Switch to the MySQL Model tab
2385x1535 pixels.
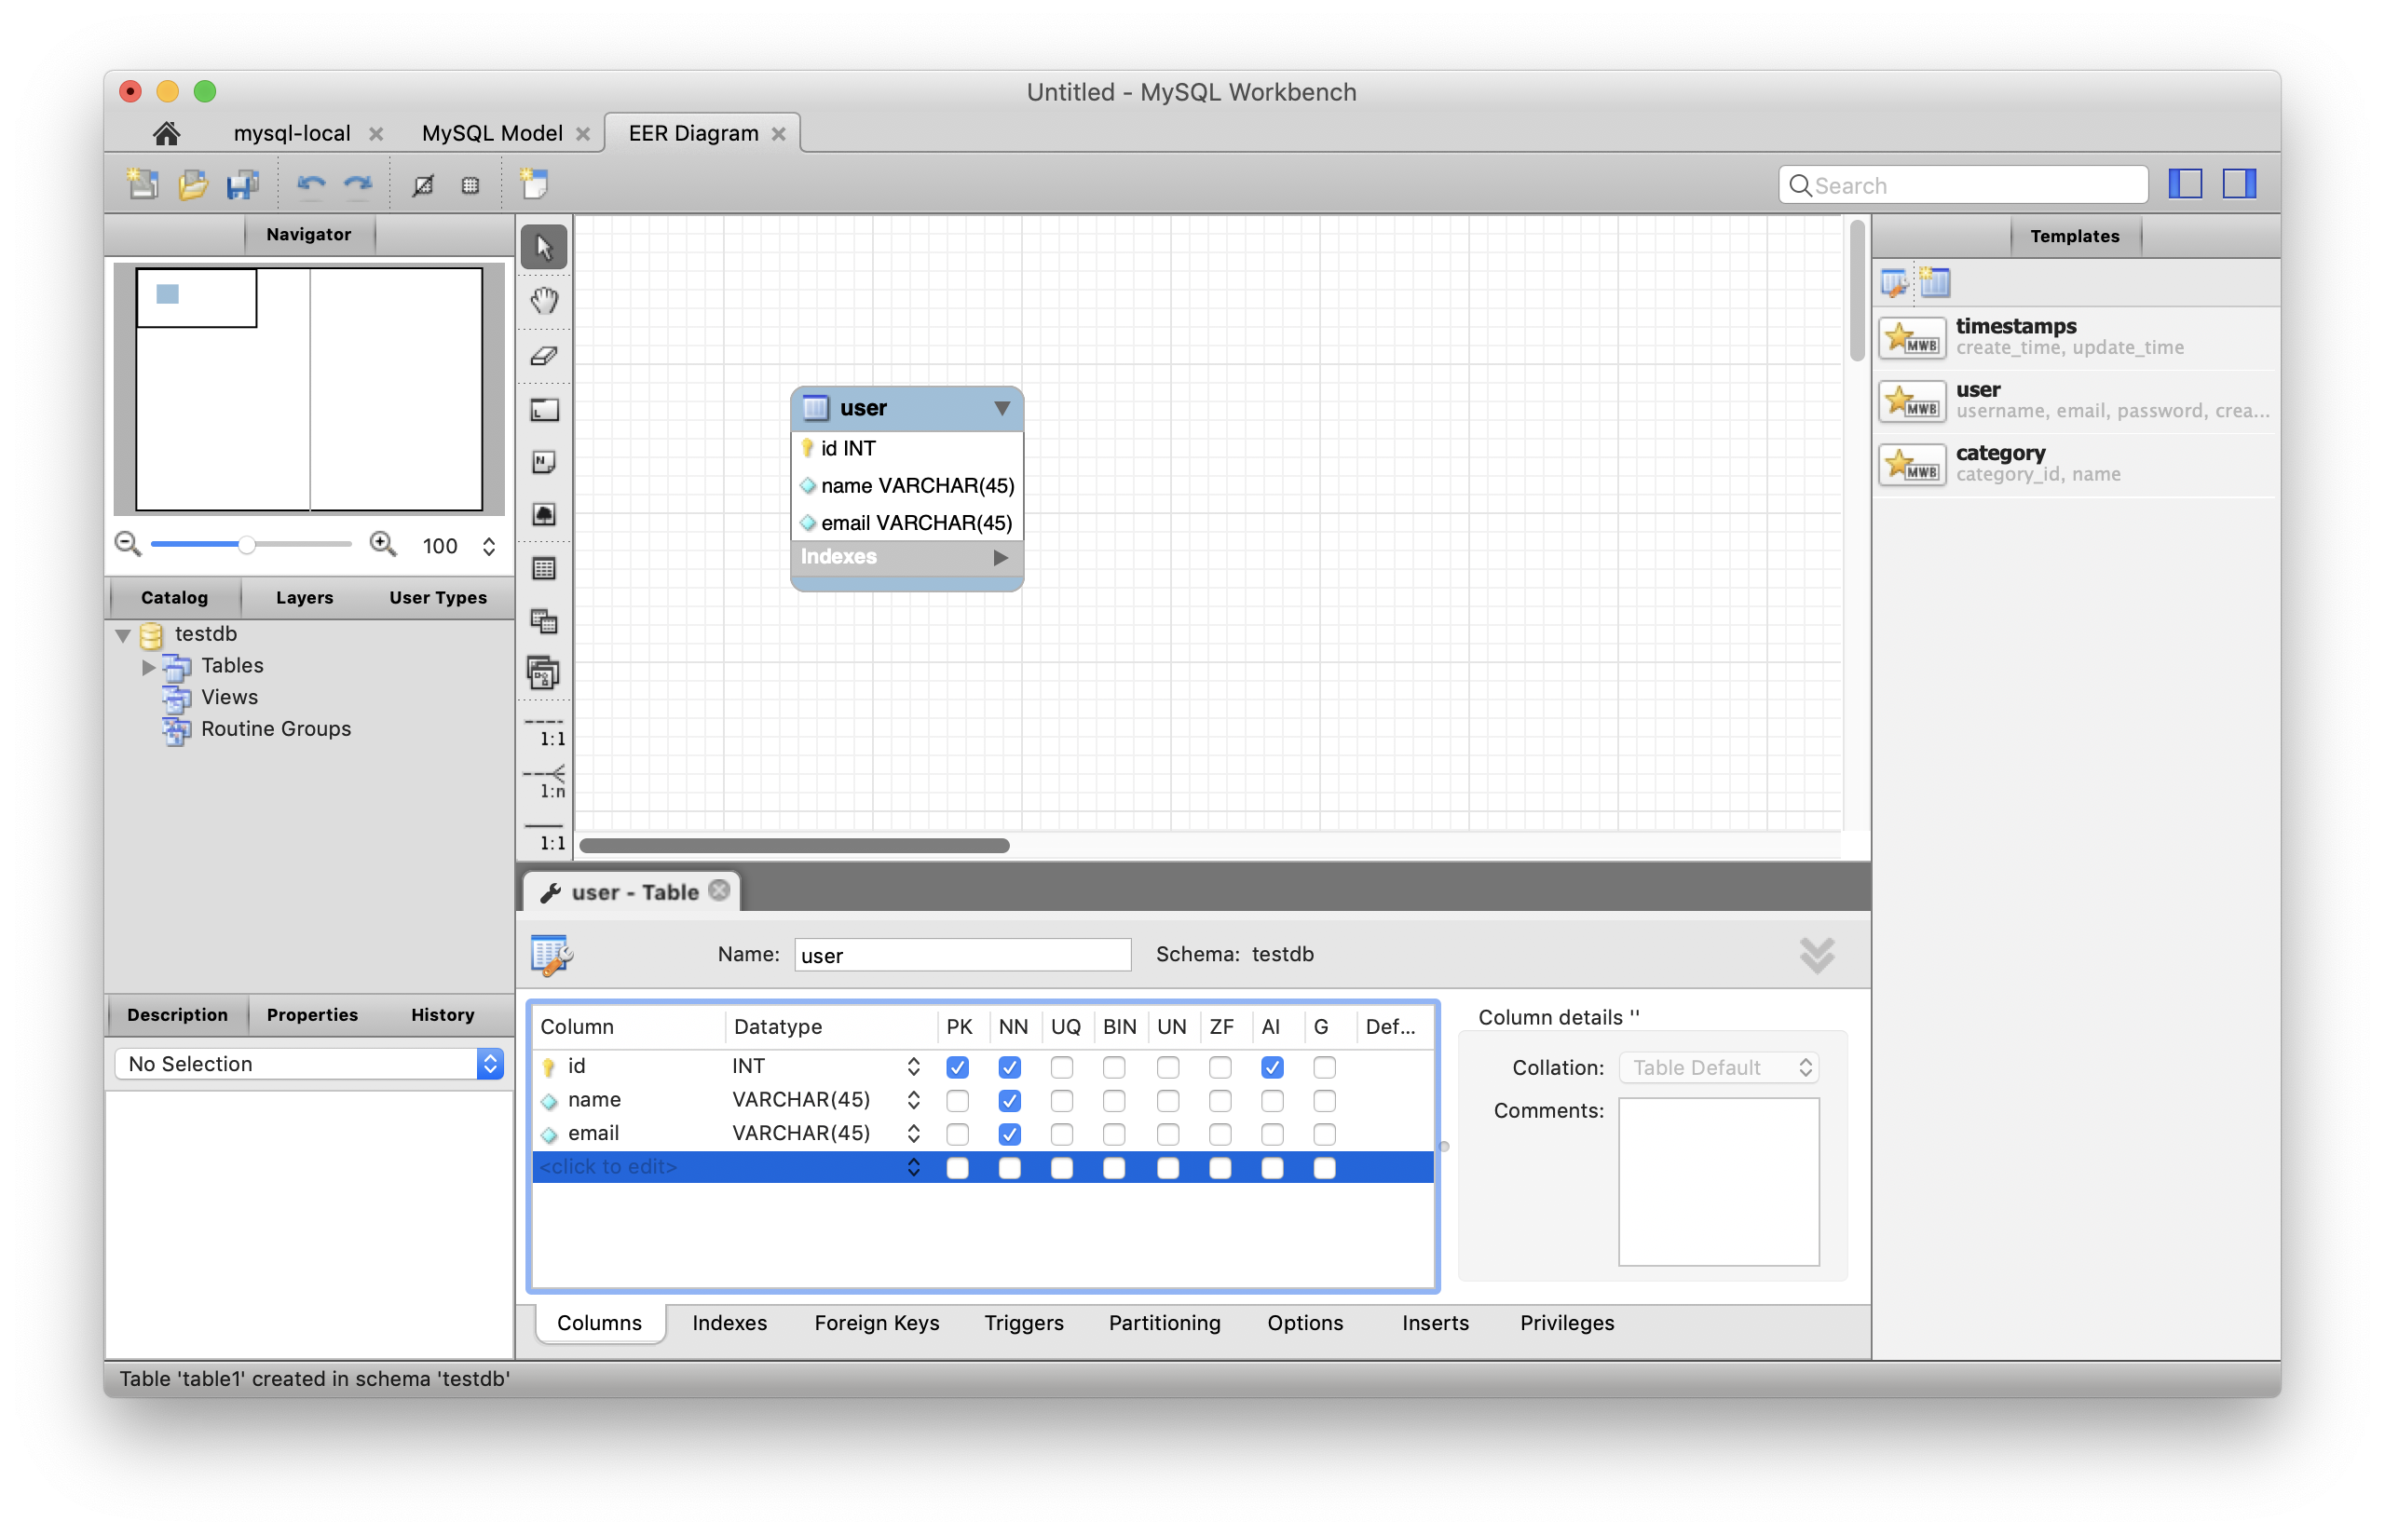tap(492, 132)
